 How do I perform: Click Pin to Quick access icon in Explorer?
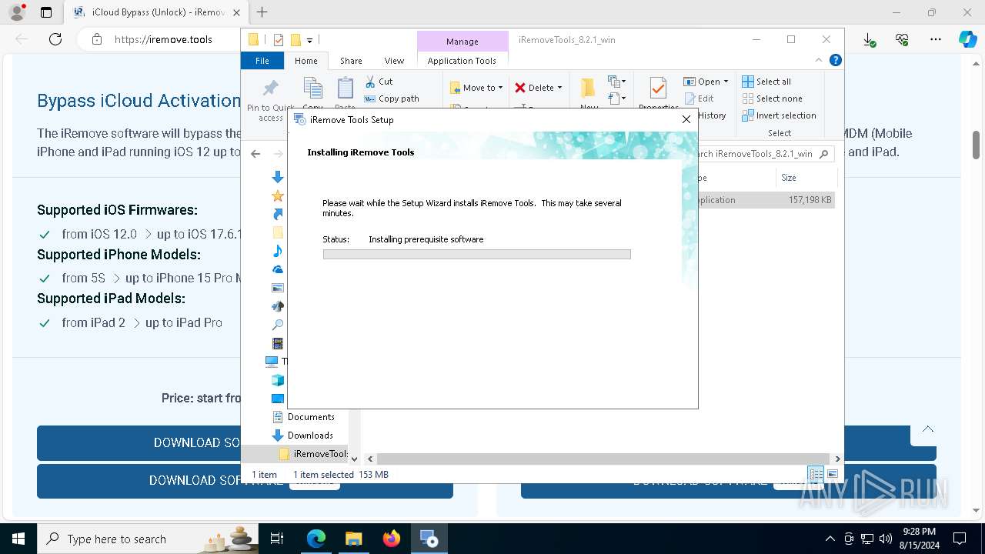pyautogui.click(x=270, y=88)
